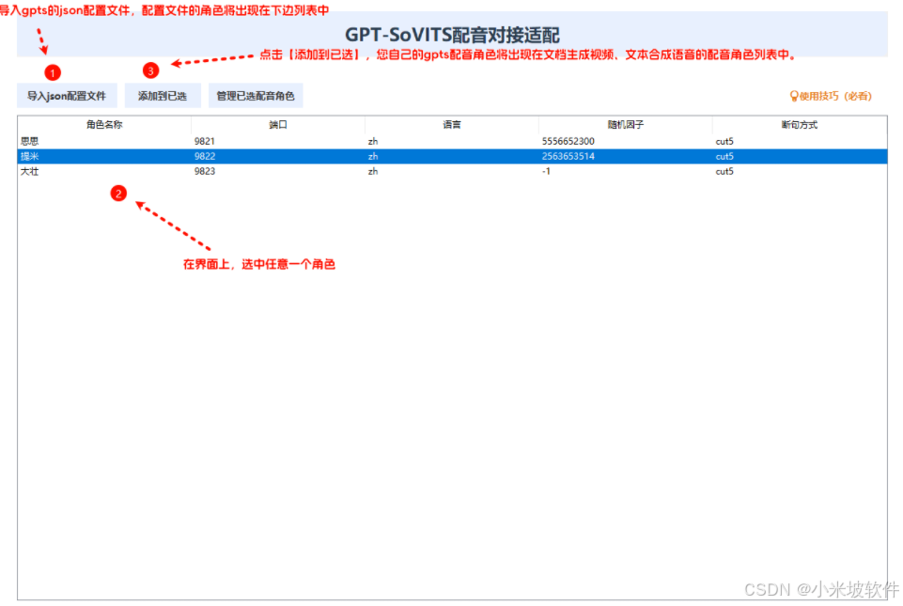
Task: Click the 语言 column header
Action: coord(452,124)
